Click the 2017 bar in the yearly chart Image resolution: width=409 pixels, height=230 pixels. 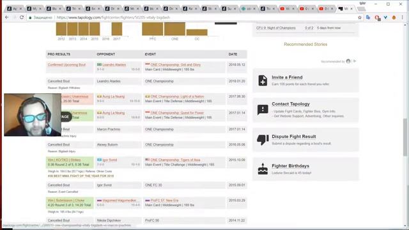pyautogui.click(x=117, y=29)
